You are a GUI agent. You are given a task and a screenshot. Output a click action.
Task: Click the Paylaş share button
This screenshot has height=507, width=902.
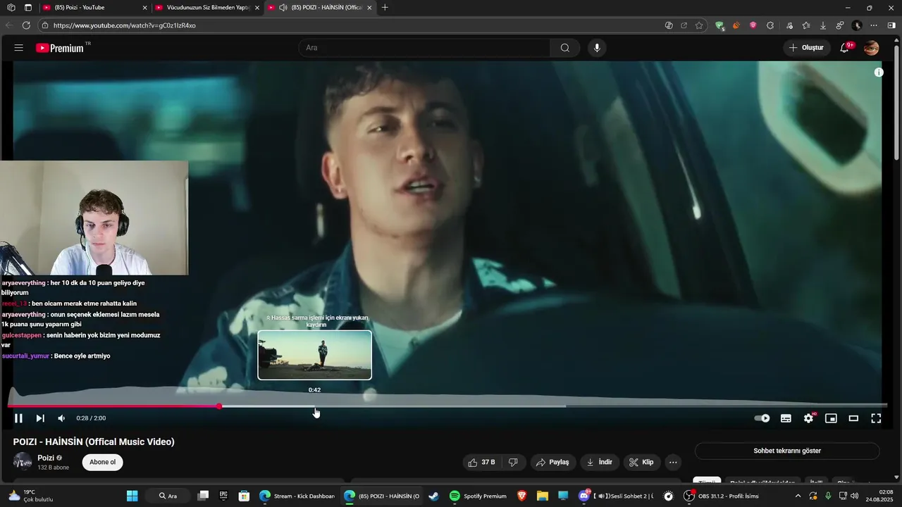(552, 462)
